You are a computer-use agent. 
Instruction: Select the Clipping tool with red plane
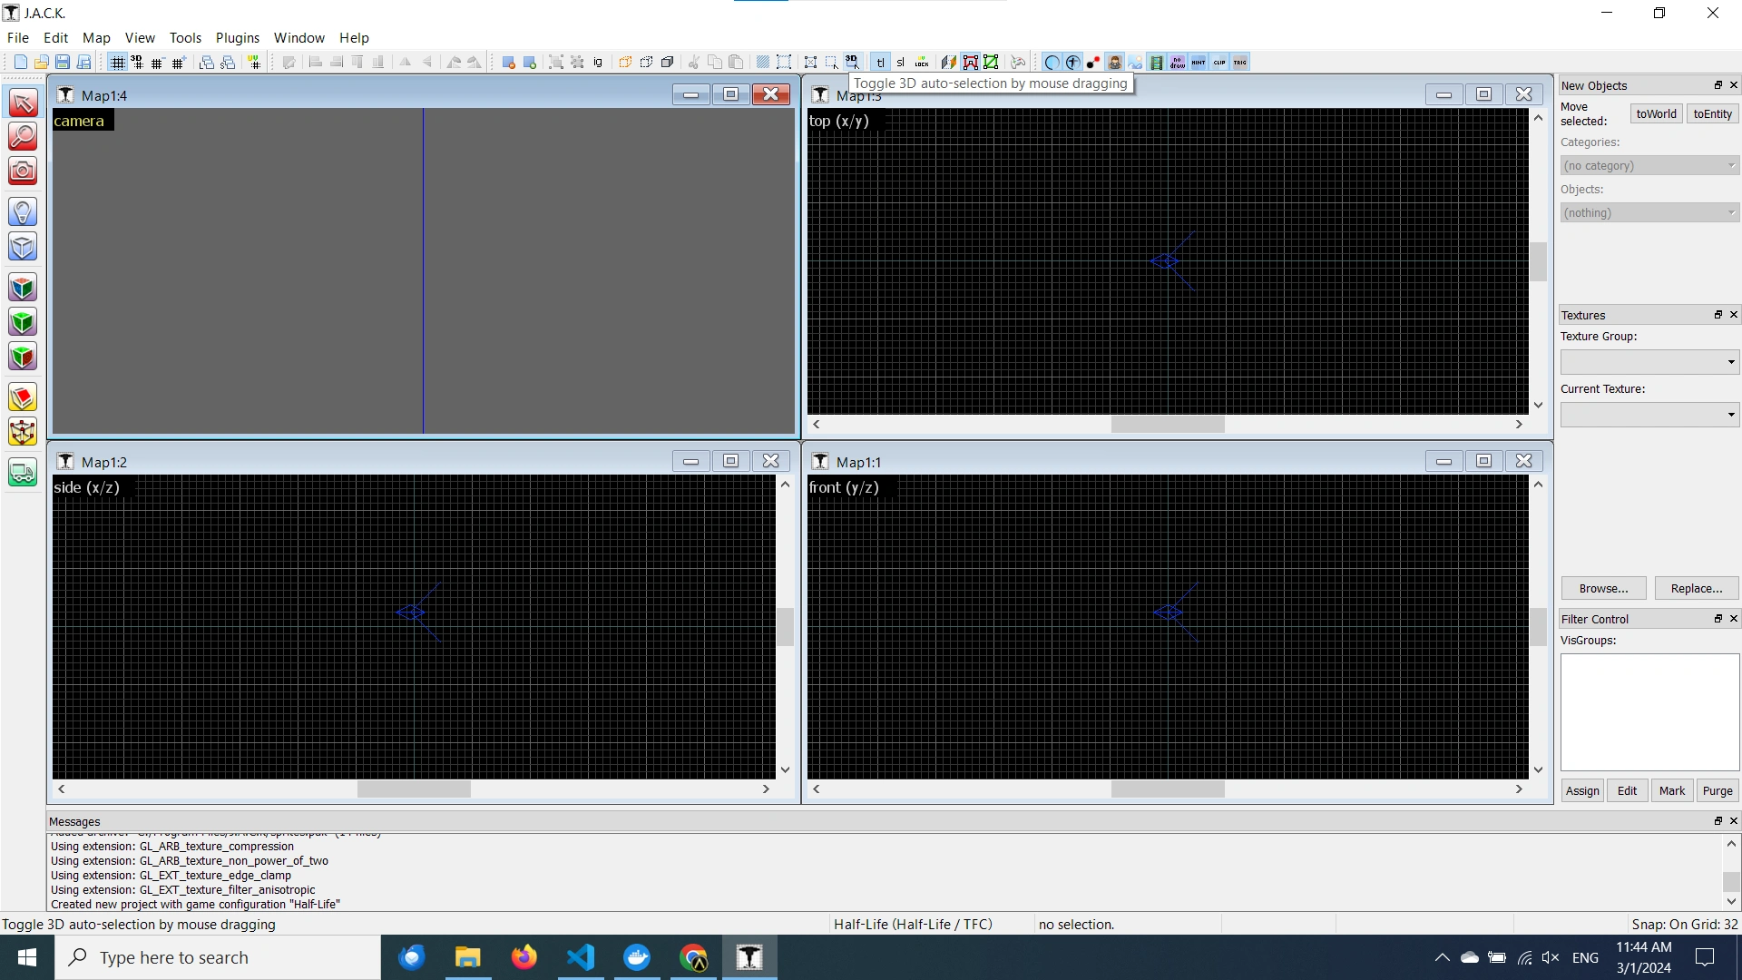[23, 397]
